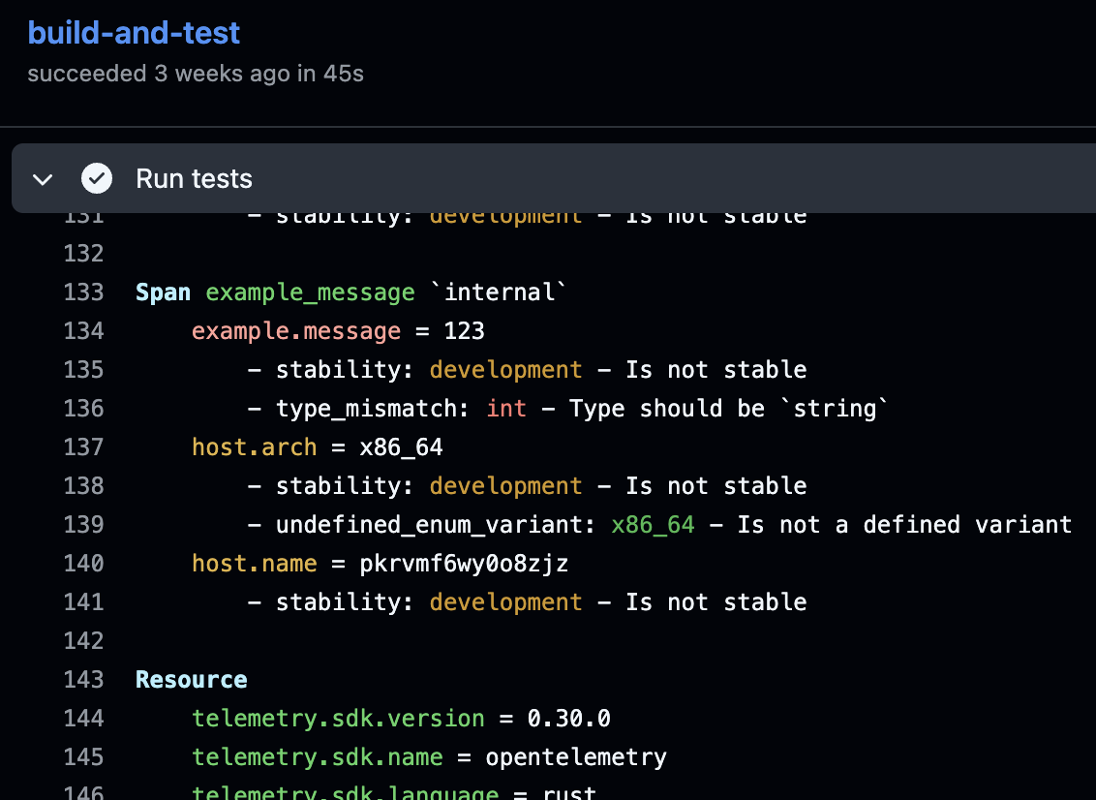Expand the Span example_message entry
1096x800 pixels.
pyautogui.click(x=310, y=292)
